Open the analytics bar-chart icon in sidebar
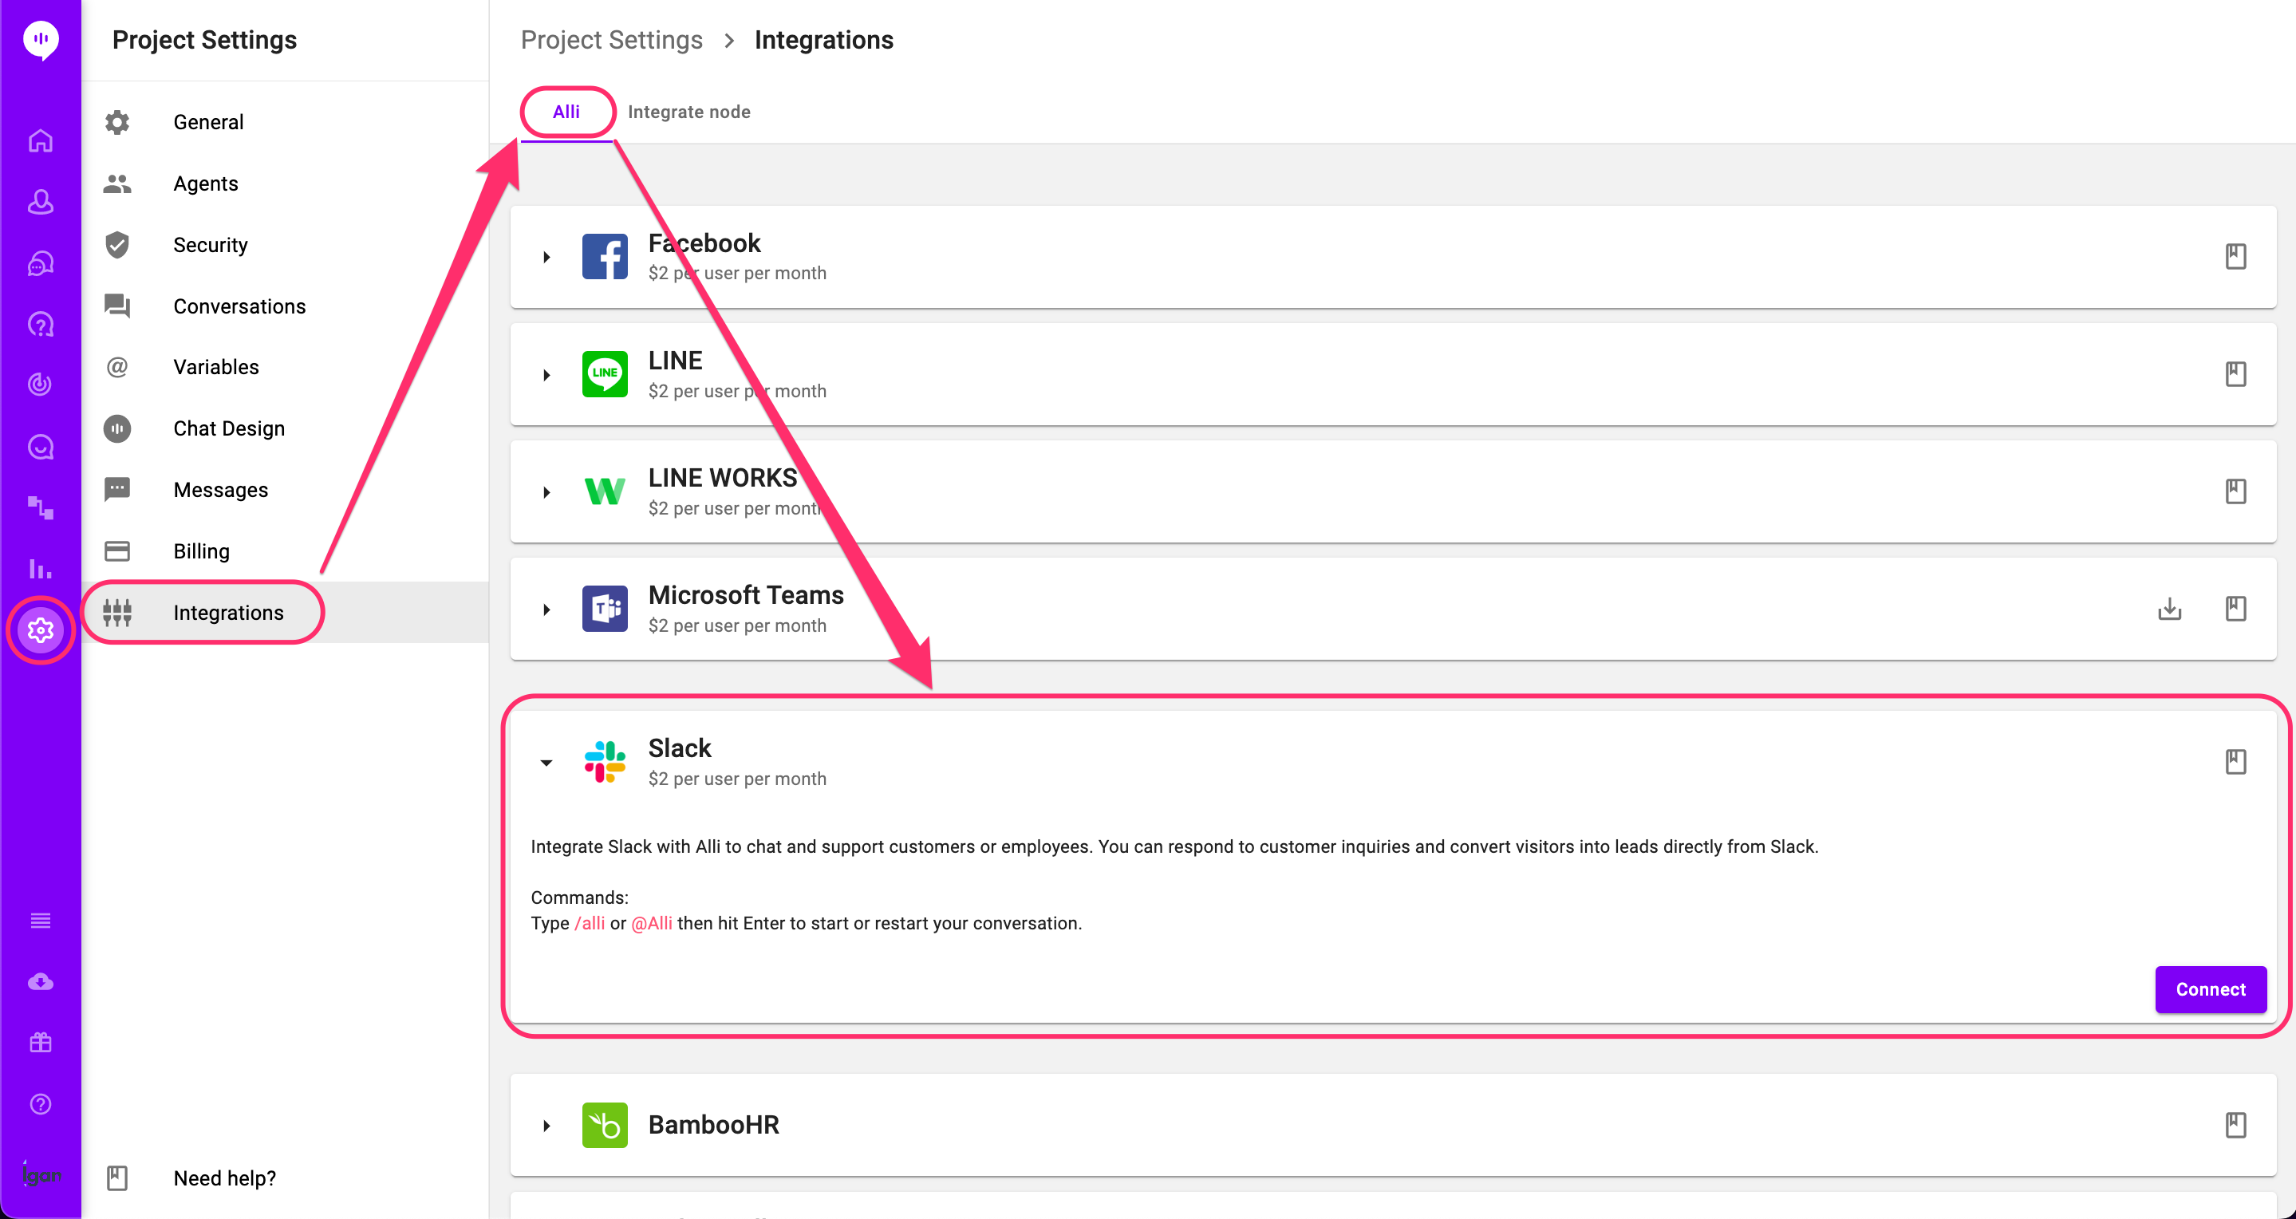Viewport: 2296px width, 1219px height. [40, 568]
